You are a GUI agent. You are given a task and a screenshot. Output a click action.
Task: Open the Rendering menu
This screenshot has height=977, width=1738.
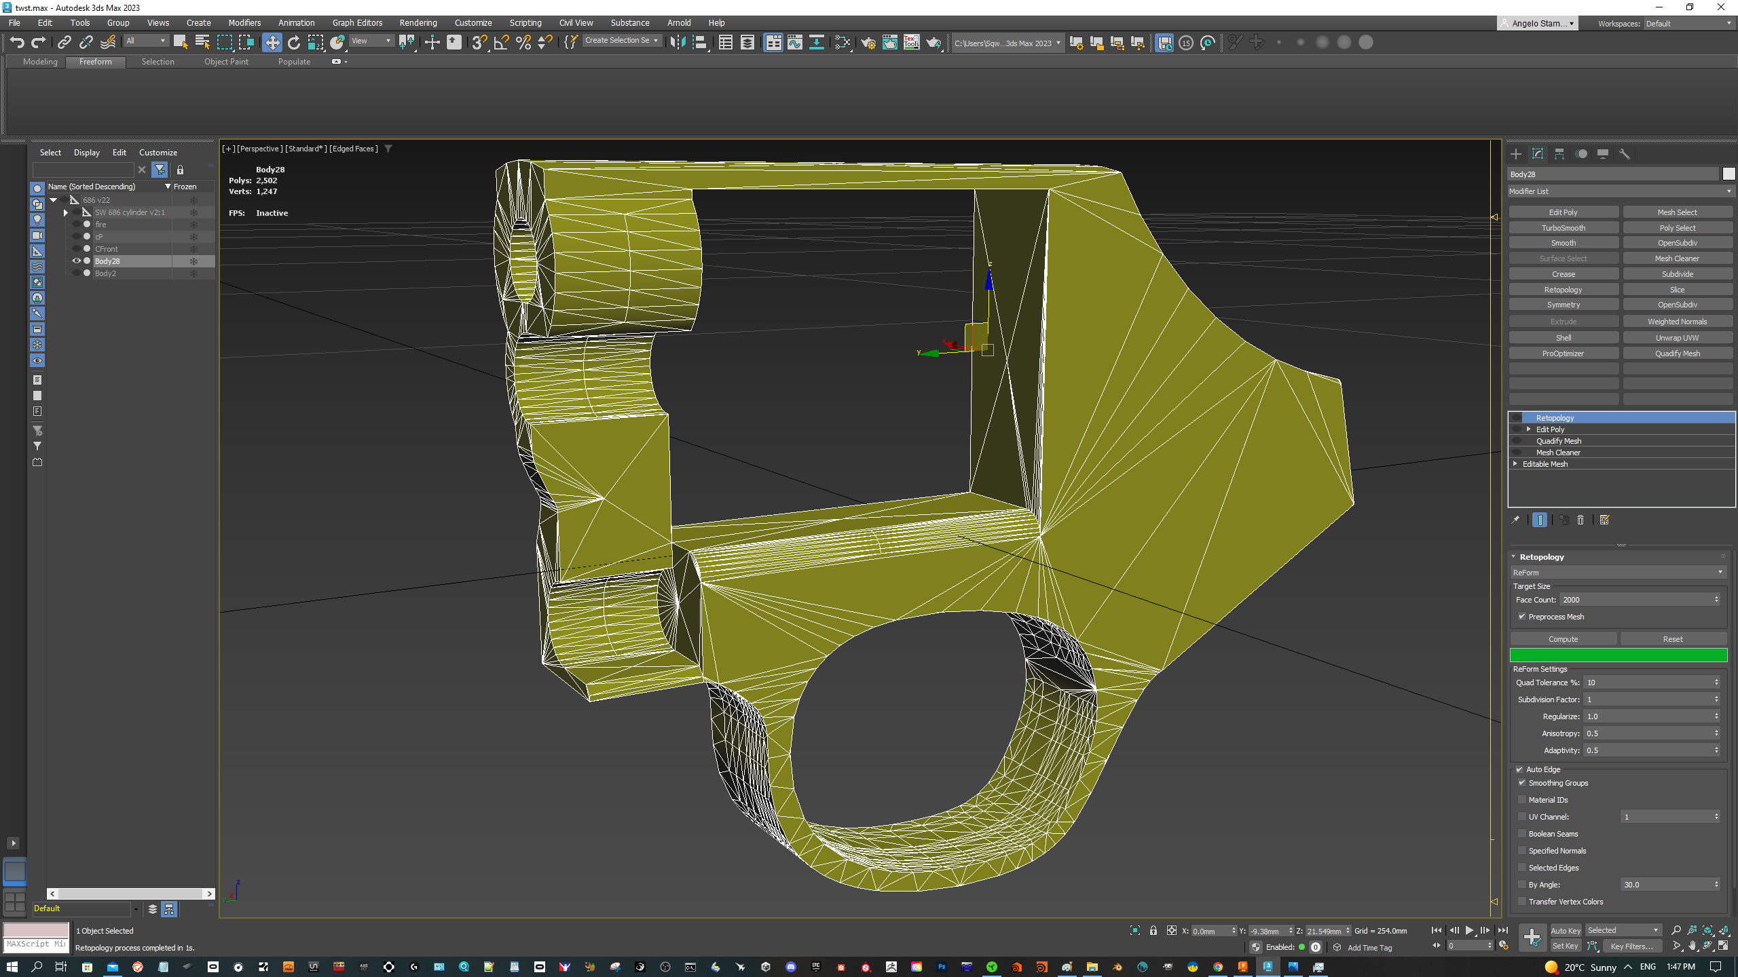pyautogui.click(x=418, y=22)
